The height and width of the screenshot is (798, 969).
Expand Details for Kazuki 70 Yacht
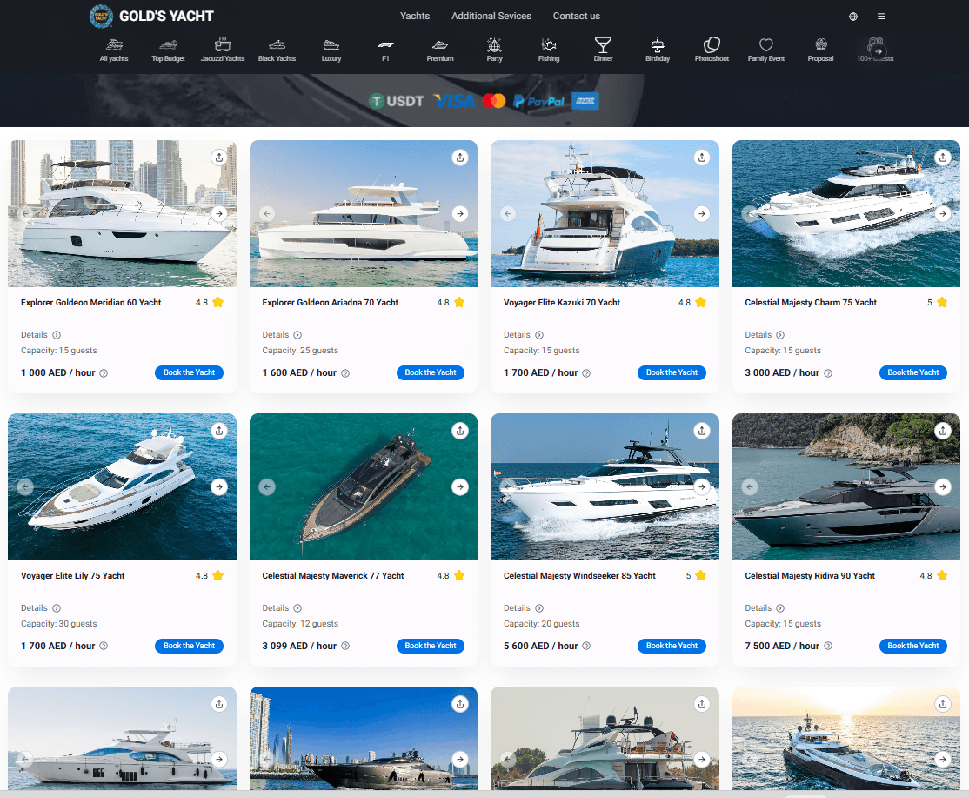(x=524, y=335)
